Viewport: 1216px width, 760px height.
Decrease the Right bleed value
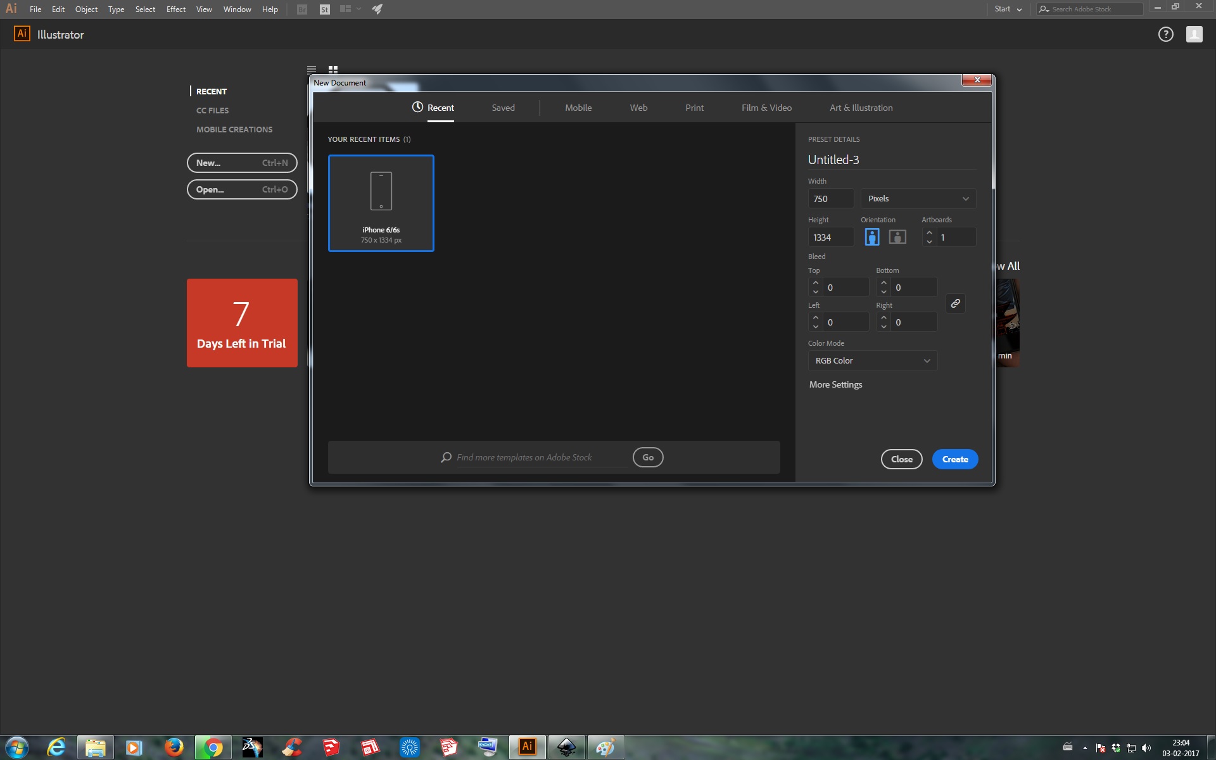pyautogui.click(x=883, y=327)
